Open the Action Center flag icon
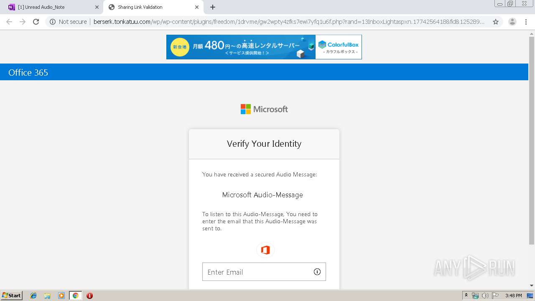Image resolution: width=535 pixels, height=301 pixels. [x=495, y=296]
